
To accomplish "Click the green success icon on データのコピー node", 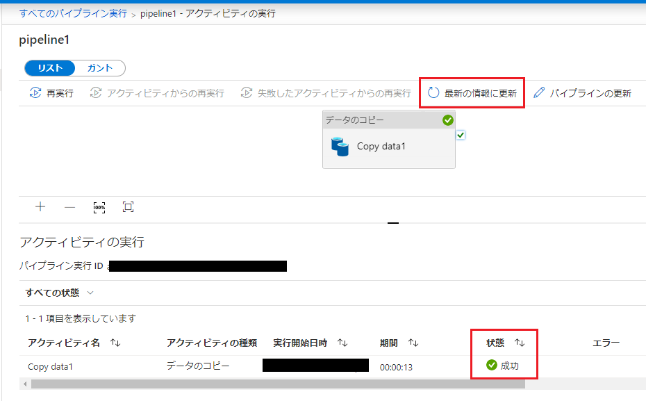I will 448,120.
